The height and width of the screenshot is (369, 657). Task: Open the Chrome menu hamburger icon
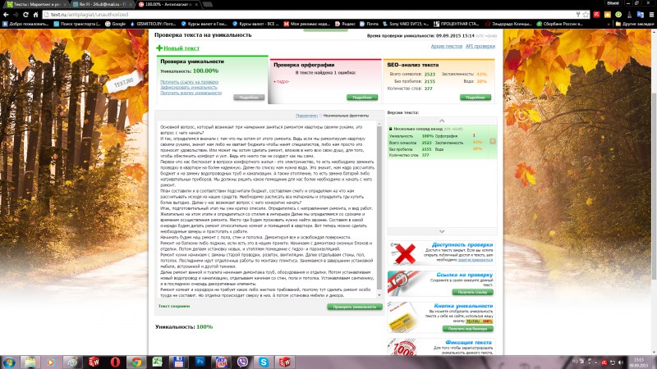(x=651, y=15)
